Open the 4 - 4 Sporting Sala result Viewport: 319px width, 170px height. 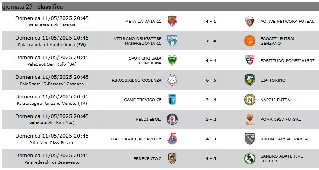[211, 61]
